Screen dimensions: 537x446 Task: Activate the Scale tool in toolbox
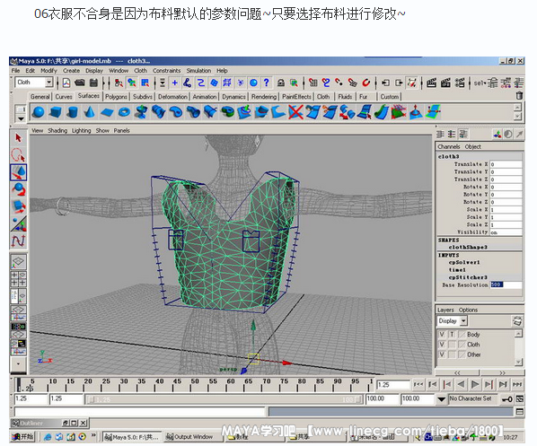coord(18,206)
